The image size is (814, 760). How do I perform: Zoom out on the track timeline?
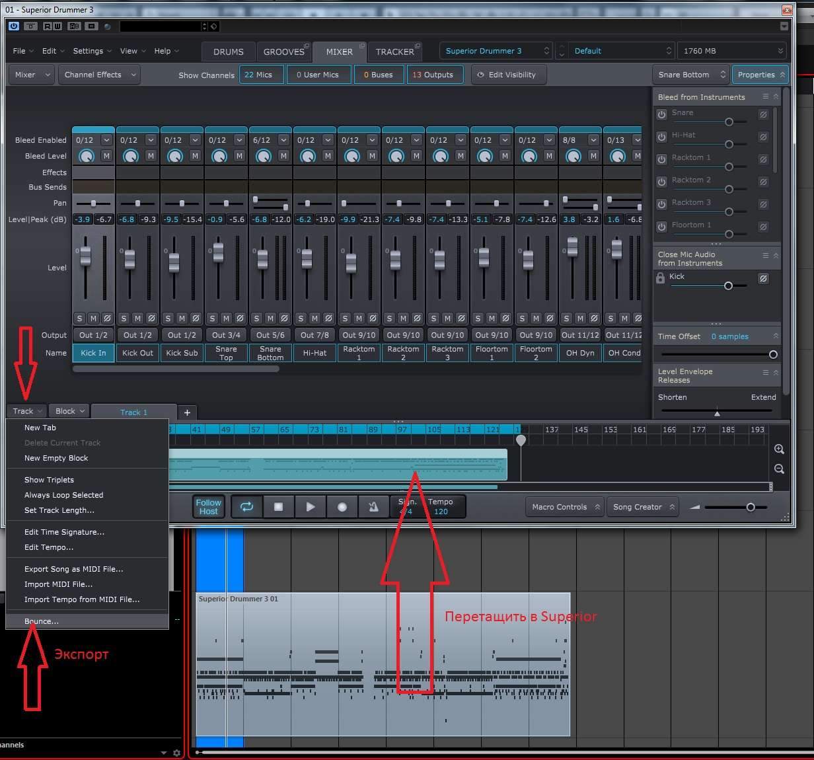coord(779,469)
